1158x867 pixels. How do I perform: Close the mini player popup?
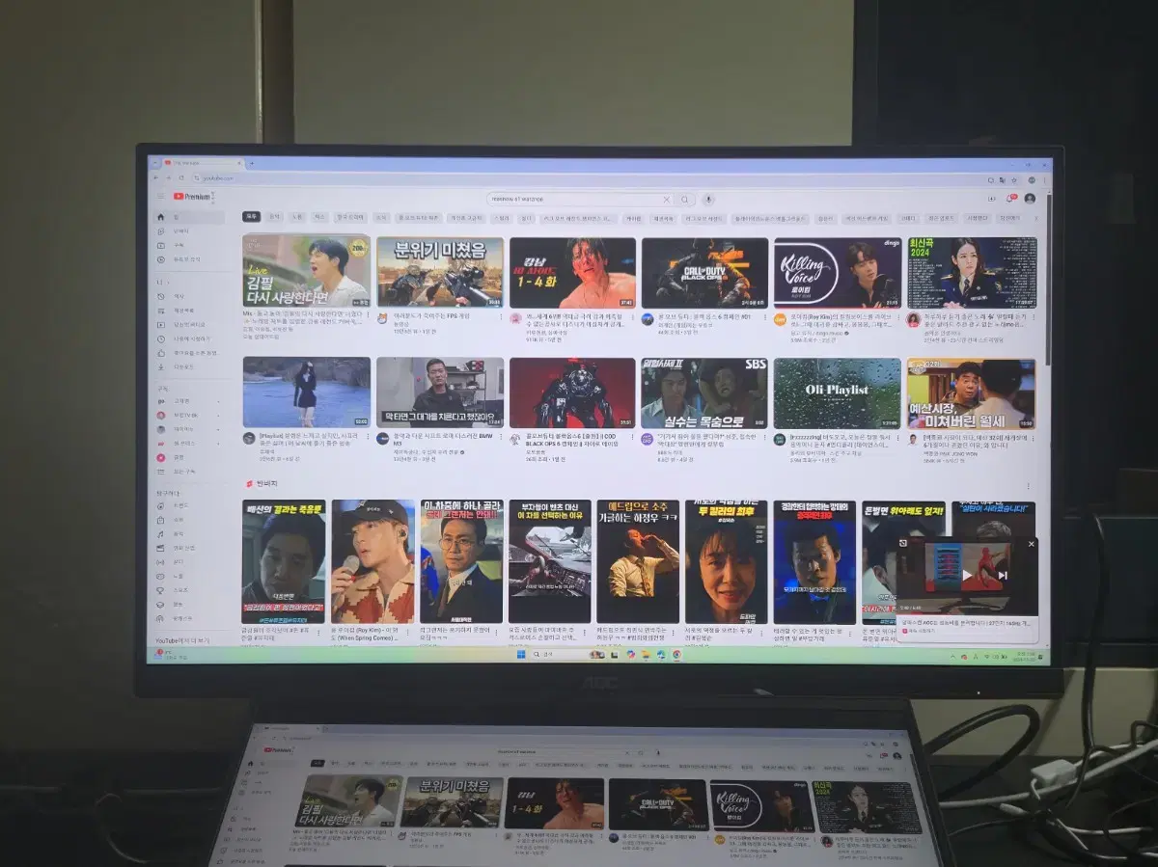click(x=1031, y=544)
